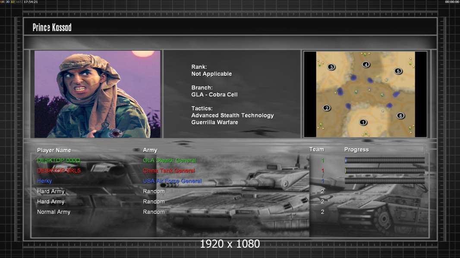Viewport: 460px width, 258px height.
Task: Select start position marker 6 on the minimap
Action: [400, 116]
